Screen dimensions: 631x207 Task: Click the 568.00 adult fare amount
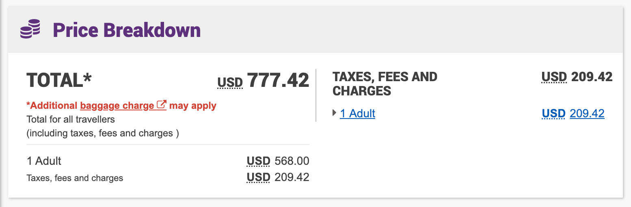pyautogui.click(x=292, y=161)
